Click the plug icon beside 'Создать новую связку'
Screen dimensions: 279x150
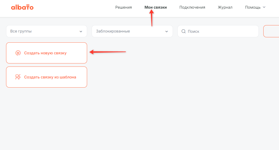pyautogui.click(x=18, y=53)
